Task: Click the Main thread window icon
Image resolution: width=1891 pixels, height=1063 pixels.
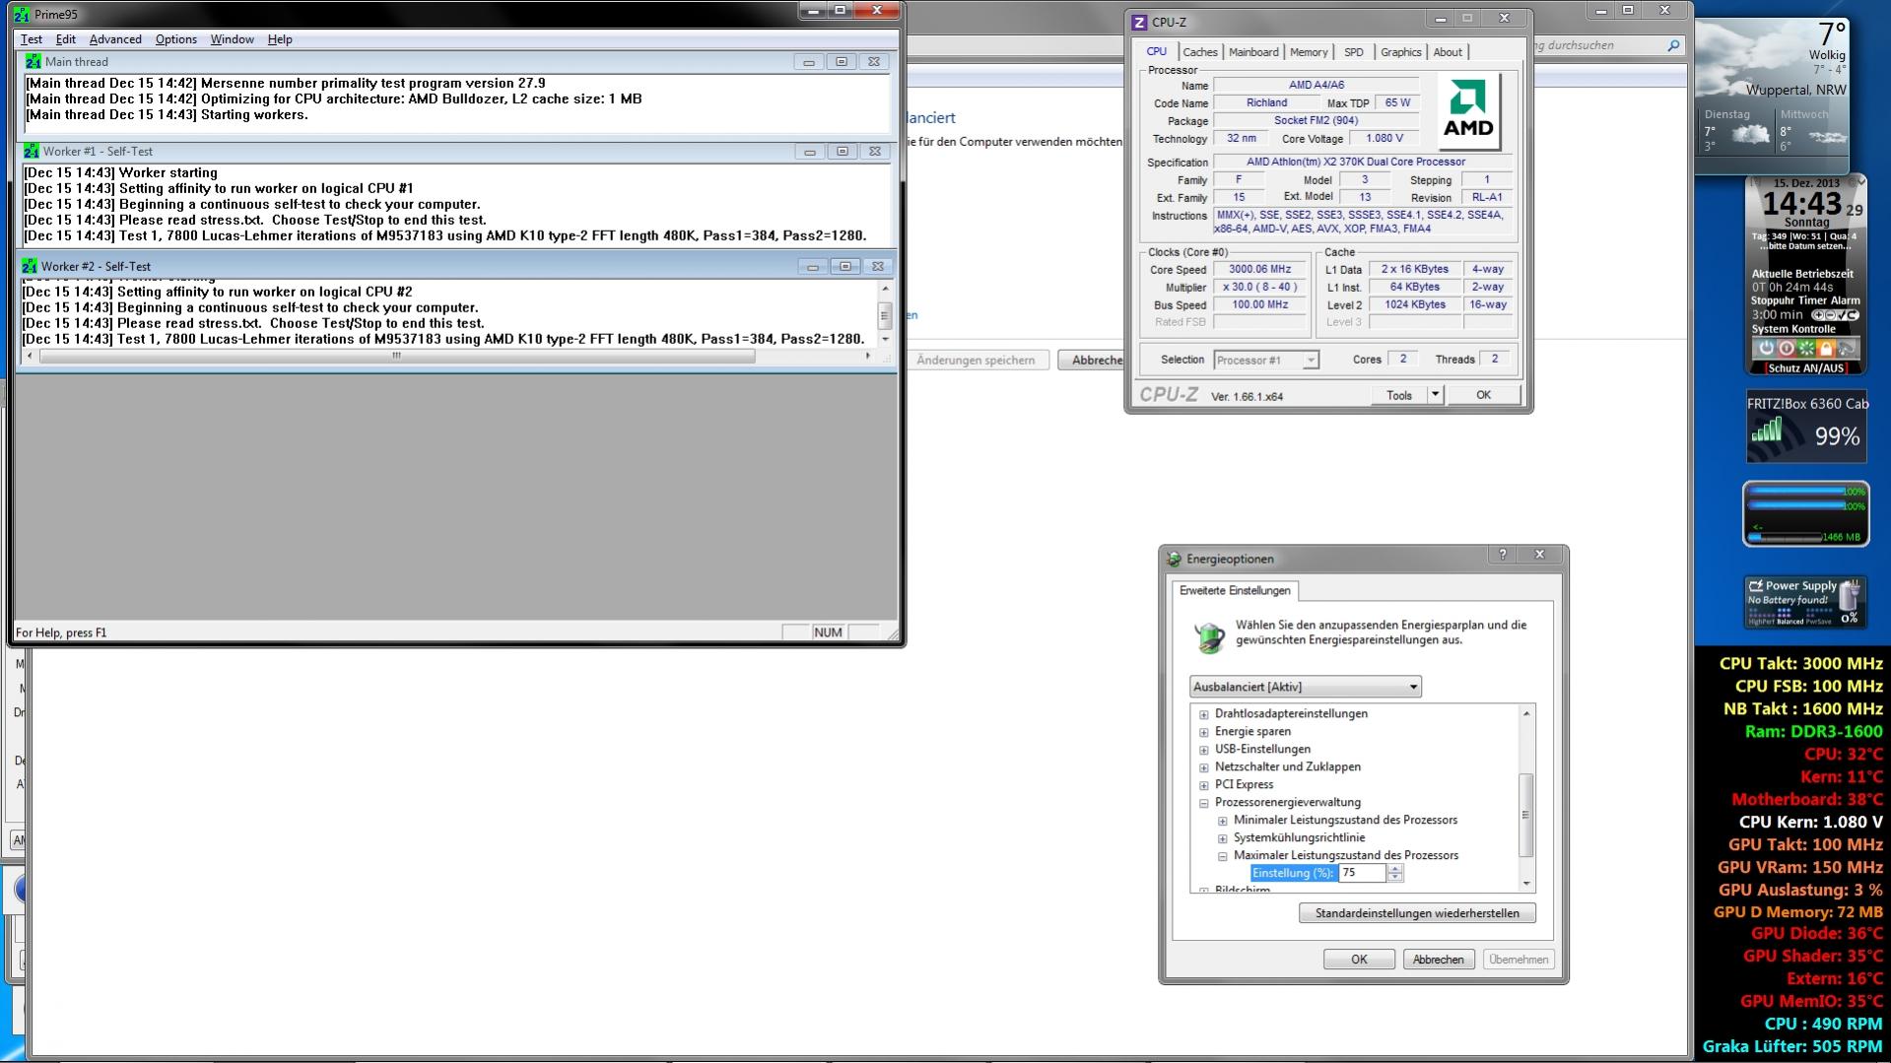Action: [33, 61]
